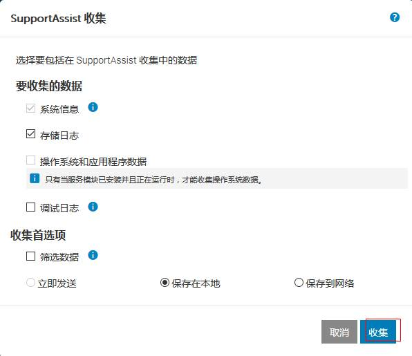Click the 收集首选项 heading
412x356 pixels.
[x=38, y=235]
